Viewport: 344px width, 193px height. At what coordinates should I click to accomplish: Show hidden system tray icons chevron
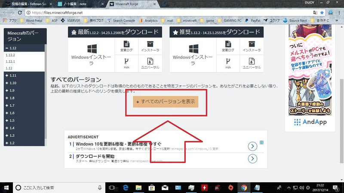(x=289, y=188)
